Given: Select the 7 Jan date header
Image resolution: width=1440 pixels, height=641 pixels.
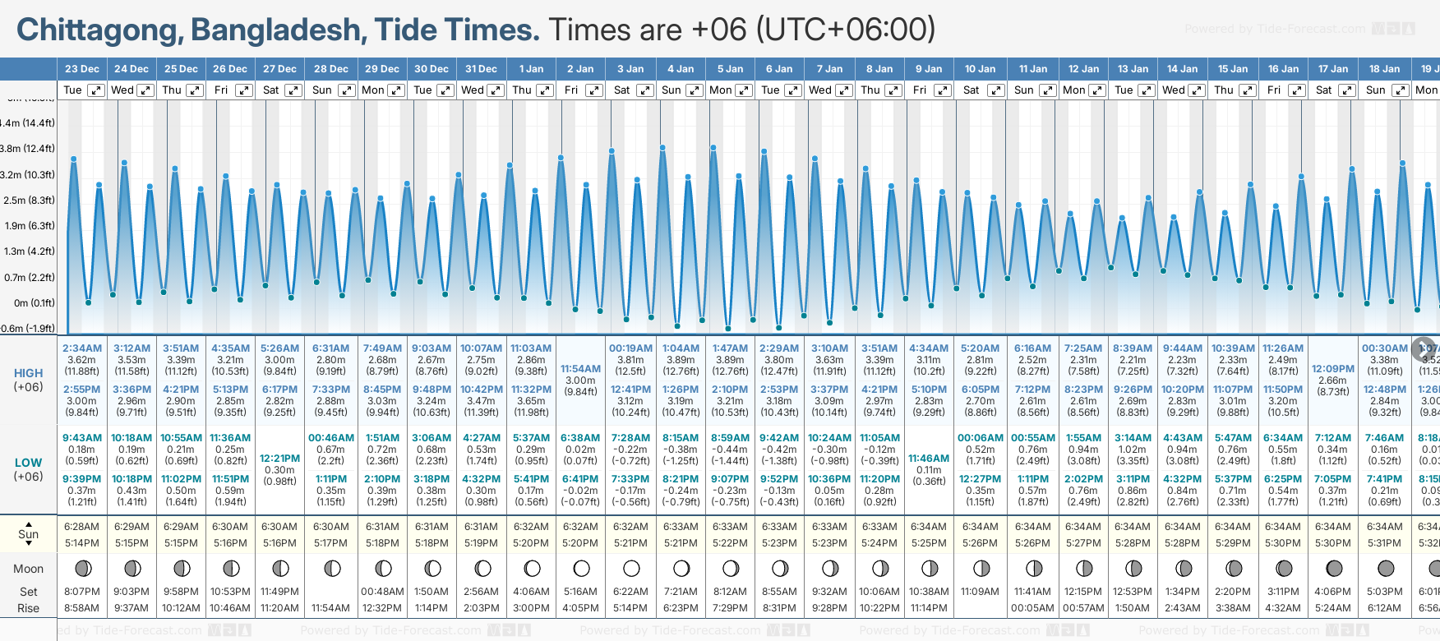Looking at the screenshot, I should pyautogui.click(x=829, y=69).
